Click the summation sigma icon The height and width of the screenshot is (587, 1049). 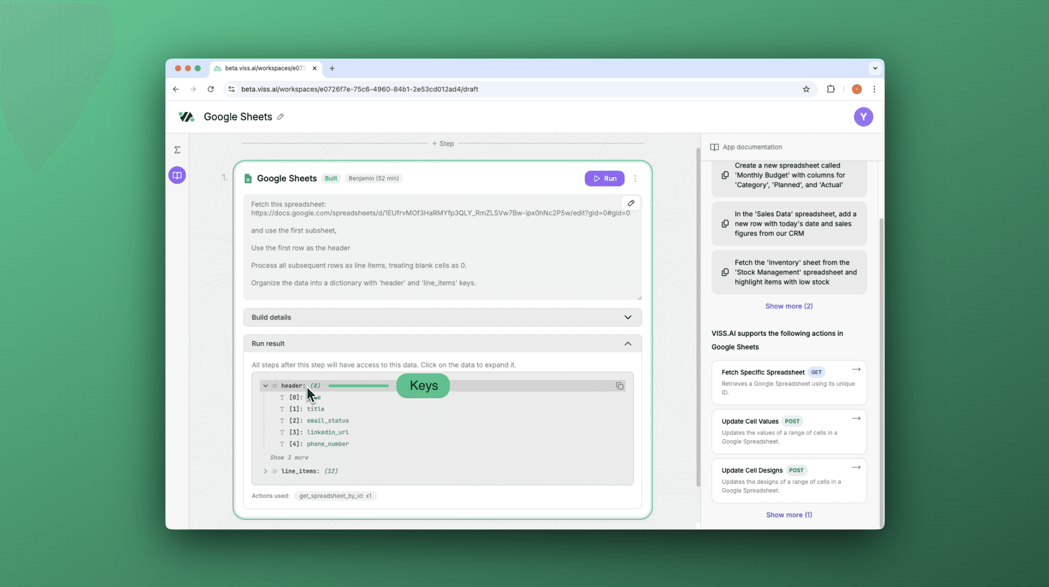pyautogui.click(x=177, y=149)
